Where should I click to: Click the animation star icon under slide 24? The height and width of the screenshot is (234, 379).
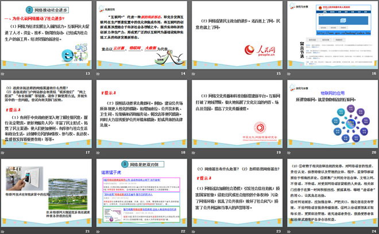pyautogui.click(x=289, y=232)
